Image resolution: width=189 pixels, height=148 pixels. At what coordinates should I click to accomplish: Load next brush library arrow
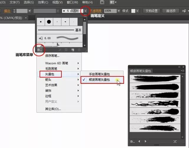tap(146, 141)
